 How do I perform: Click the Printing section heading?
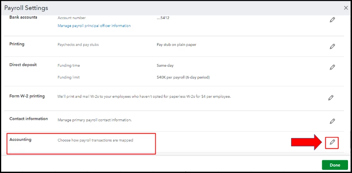[17, 44]
